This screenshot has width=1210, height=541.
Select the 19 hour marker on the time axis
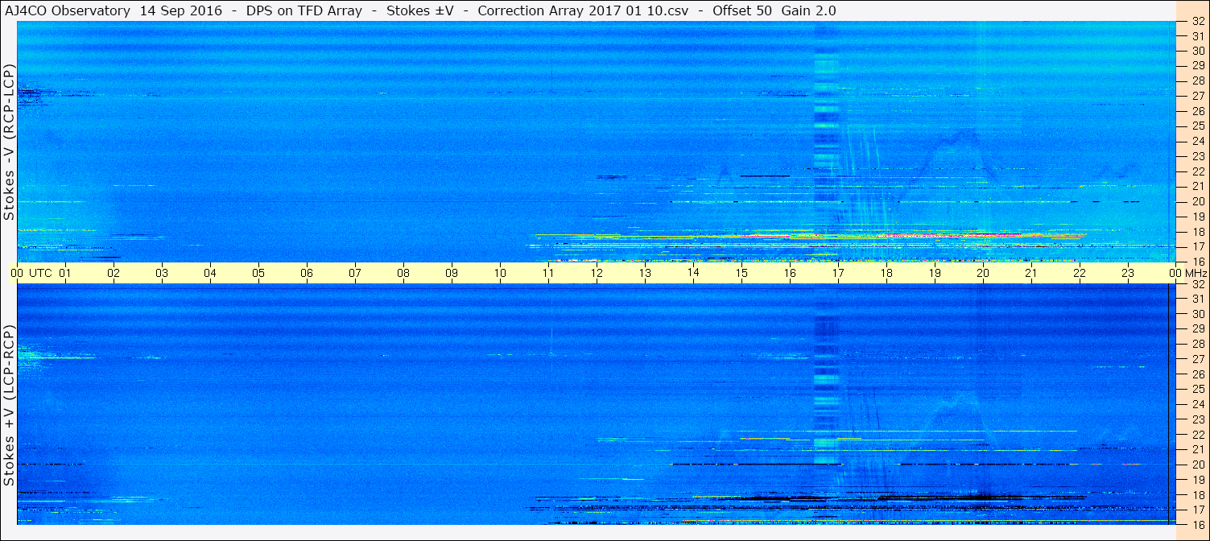[935, 273]
